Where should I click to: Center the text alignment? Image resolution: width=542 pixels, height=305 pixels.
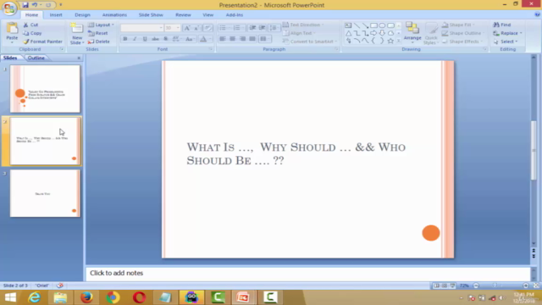click(233, 39)
